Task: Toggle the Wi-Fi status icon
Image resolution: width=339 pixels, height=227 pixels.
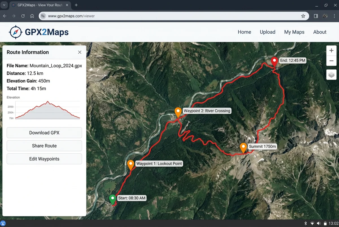Action: (312, 223)
